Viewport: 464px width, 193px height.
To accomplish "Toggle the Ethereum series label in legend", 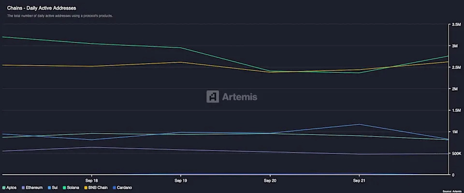I will pos(34,187).
